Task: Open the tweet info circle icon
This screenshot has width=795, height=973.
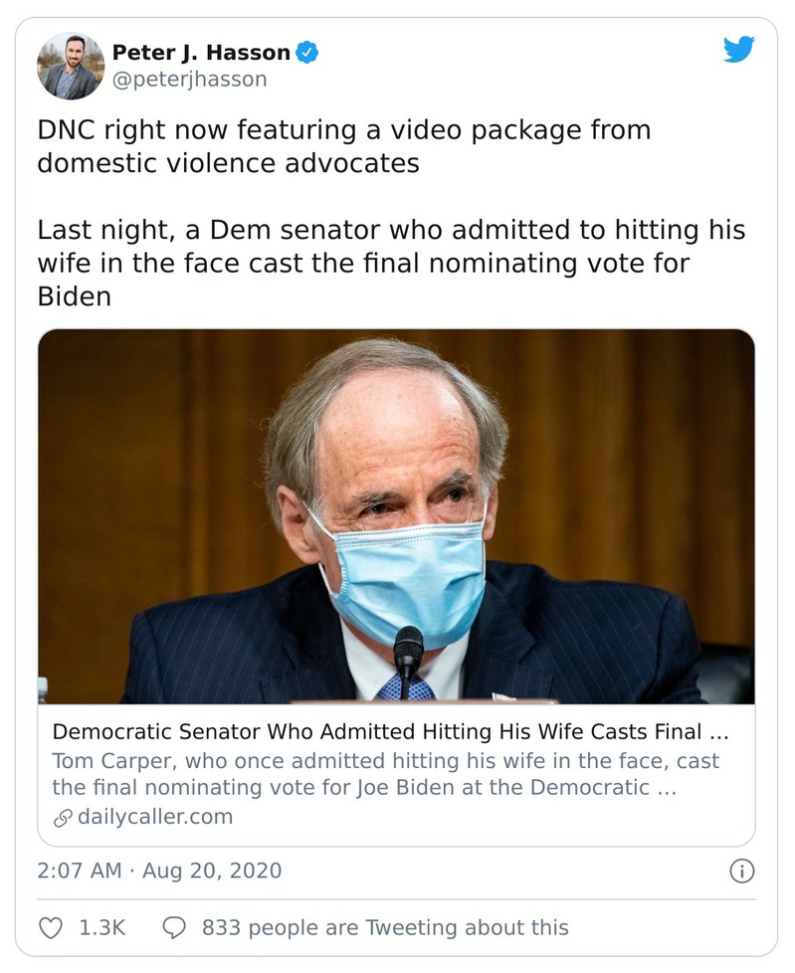Action: tap(741, 872)
